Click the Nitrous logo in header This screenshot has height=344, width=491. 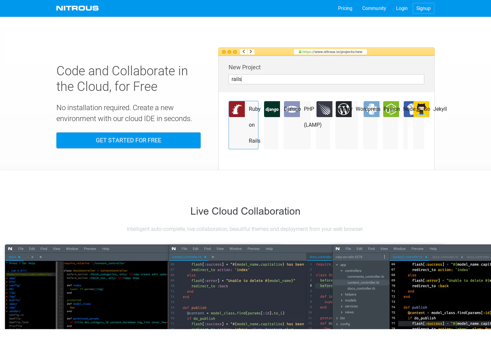point(77,8)
